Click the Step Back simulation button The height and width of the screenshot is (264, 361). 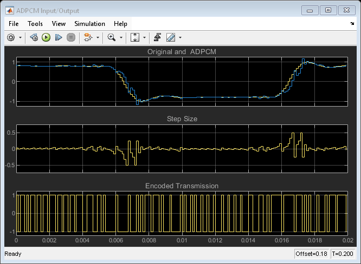(34, 37)
